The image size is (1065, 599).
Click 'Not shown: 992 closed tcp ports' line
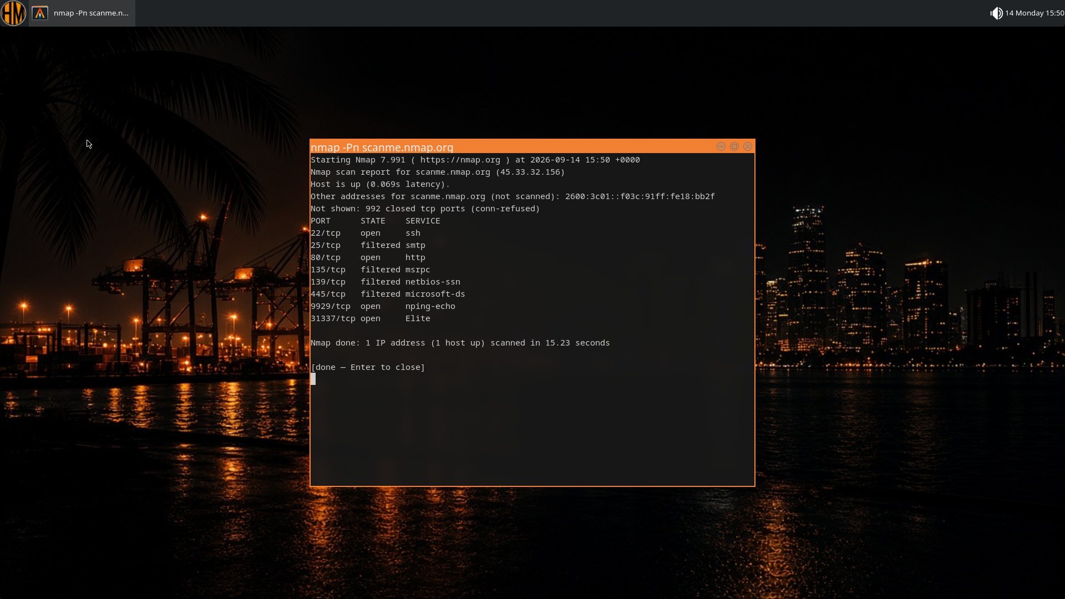(425, 209)
